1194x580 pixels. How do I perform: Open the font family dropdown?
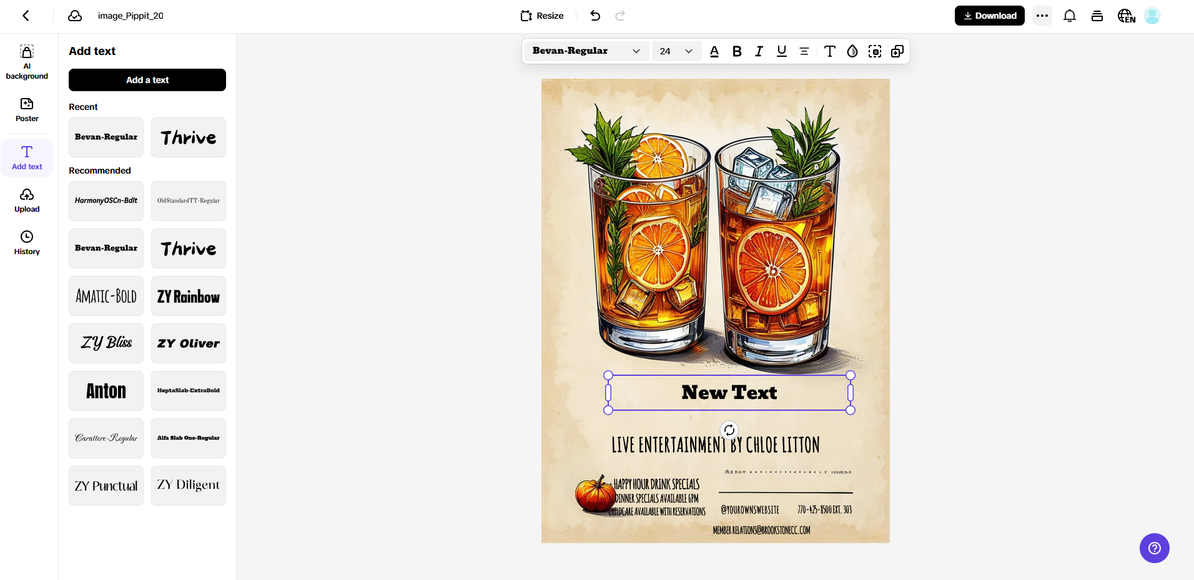pyautogui.click(x=585, y=51)
